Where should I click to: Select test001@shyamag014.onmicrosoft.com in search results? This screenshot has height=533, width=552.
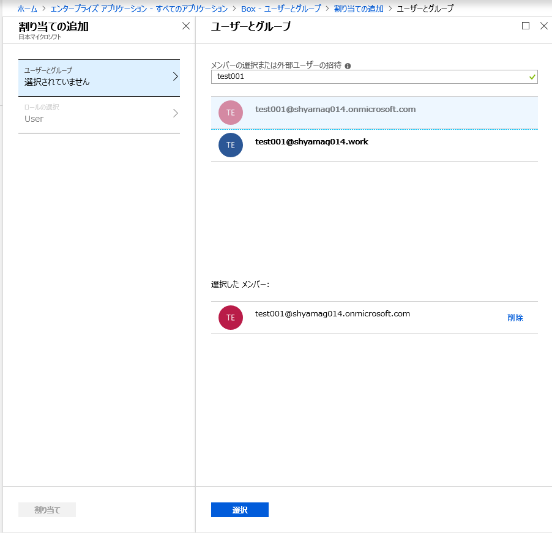[374, 113]
